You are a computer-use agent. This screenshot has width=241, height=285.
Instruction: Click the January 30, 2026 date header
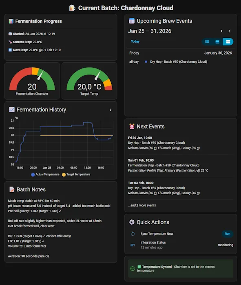pos(218,53)
